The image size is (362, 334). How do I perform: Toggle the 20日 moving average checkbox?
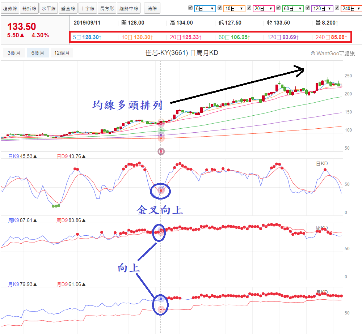[249, 8]
